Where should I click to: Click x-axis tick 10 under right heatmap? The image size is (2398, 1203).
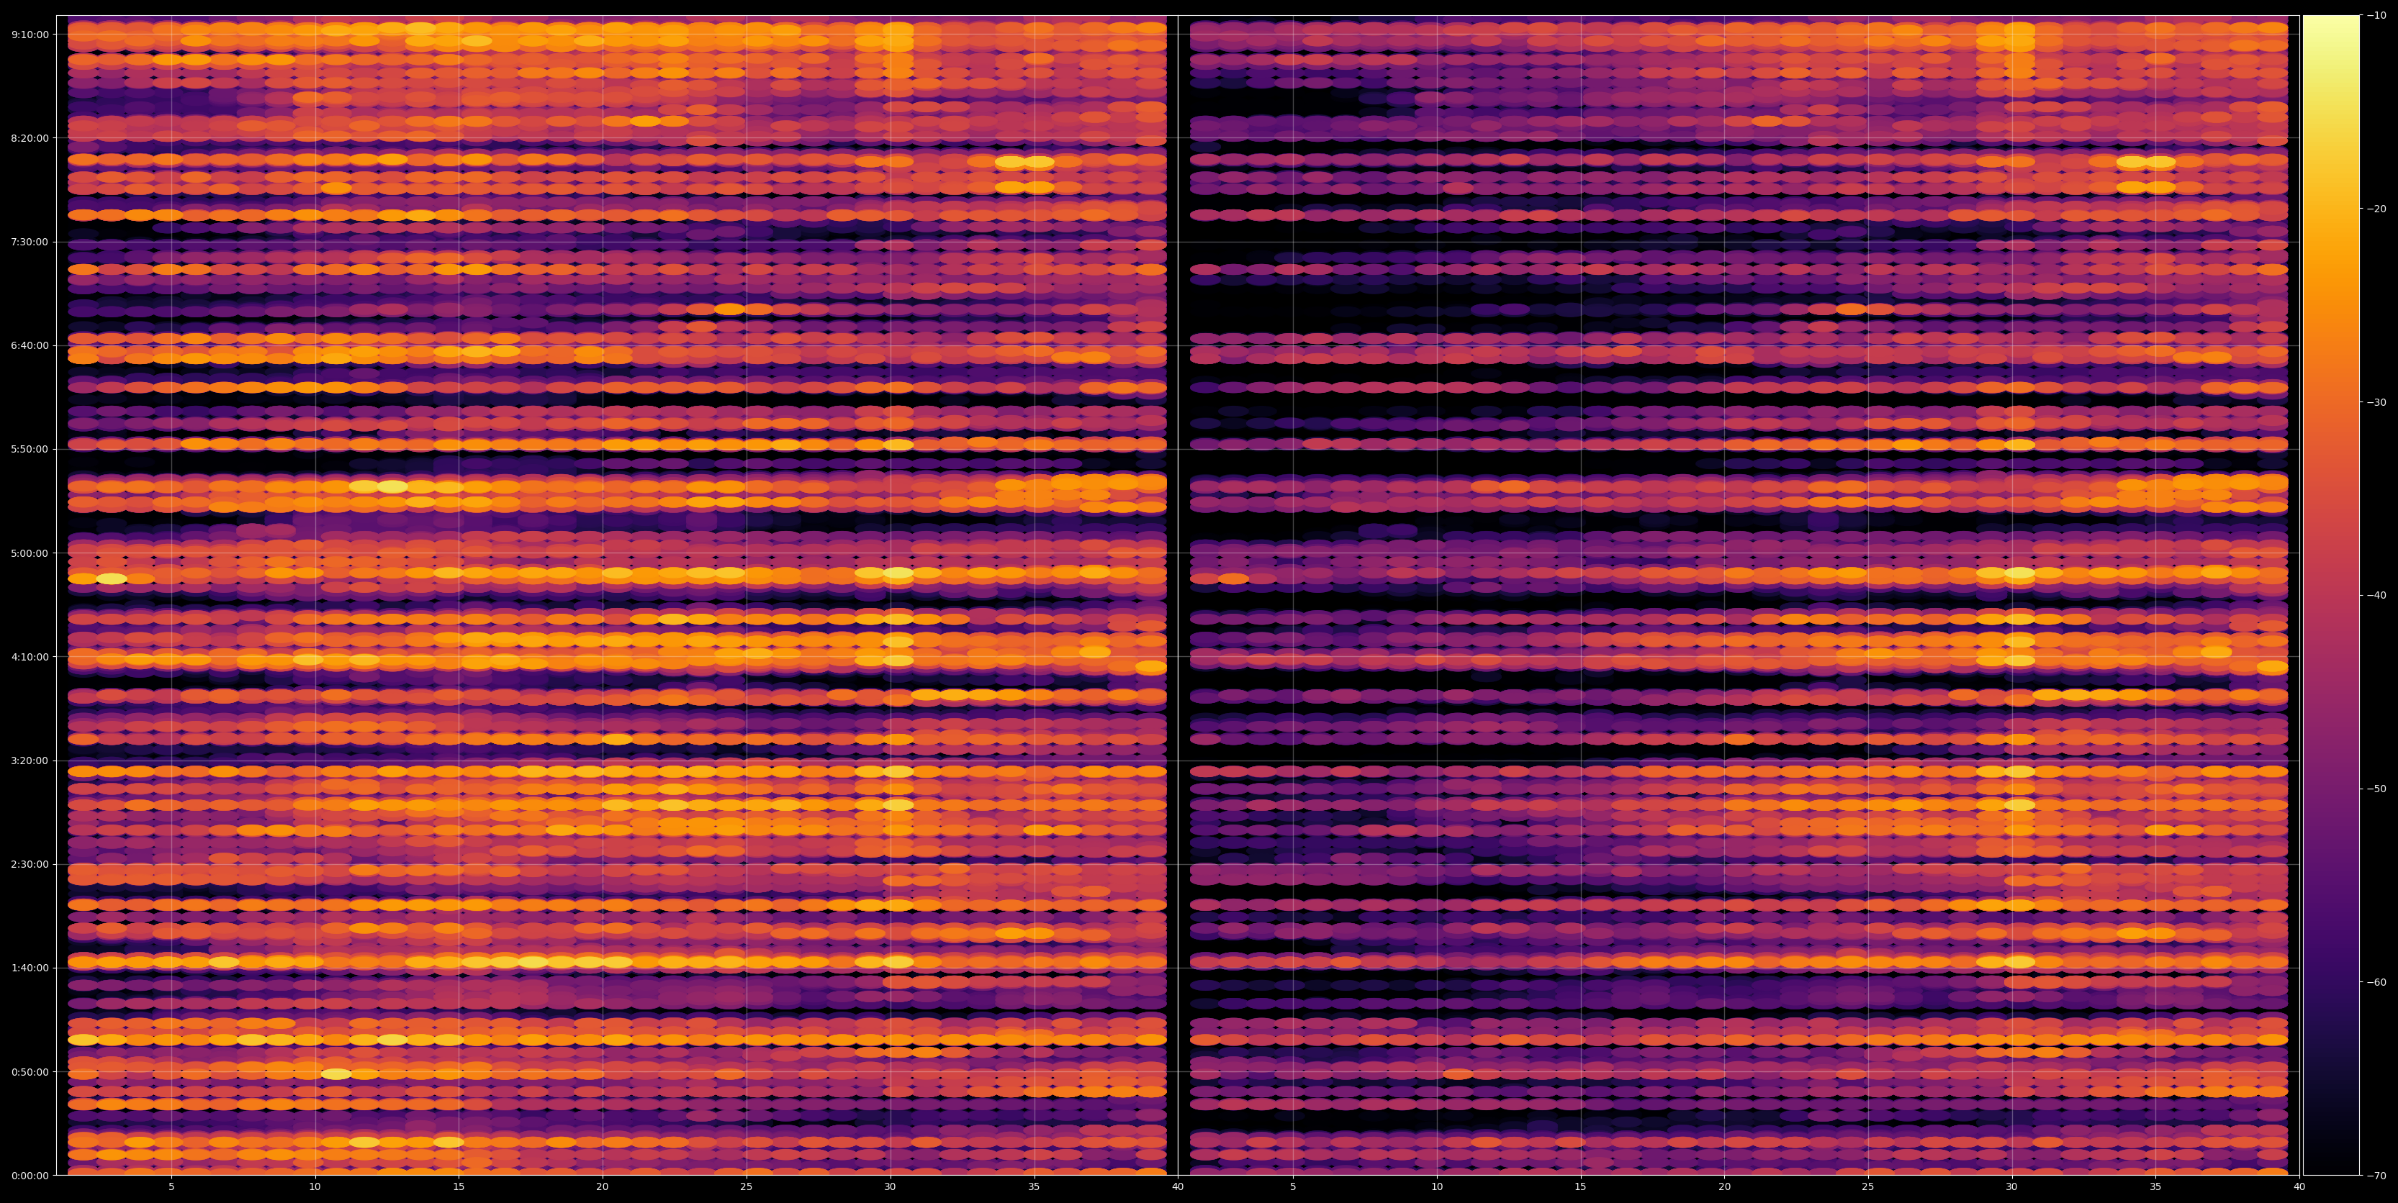point(1436,1187)
